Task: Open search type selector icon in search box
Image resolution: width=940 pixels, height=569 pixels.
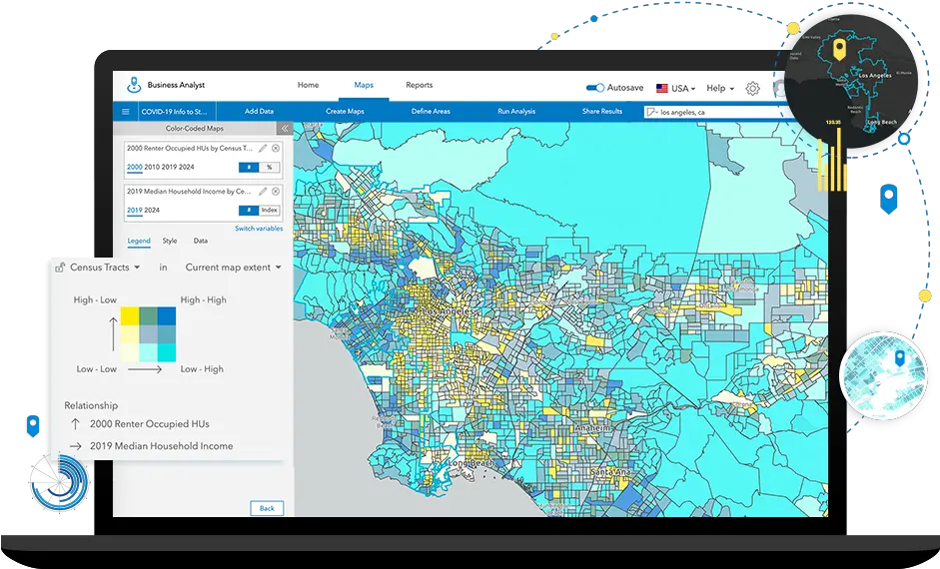Action: [651, 112]
